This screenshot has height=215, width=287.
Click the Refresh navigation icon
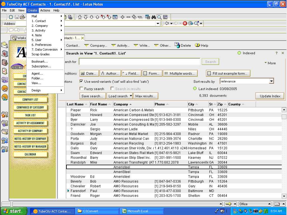(190, 23)
